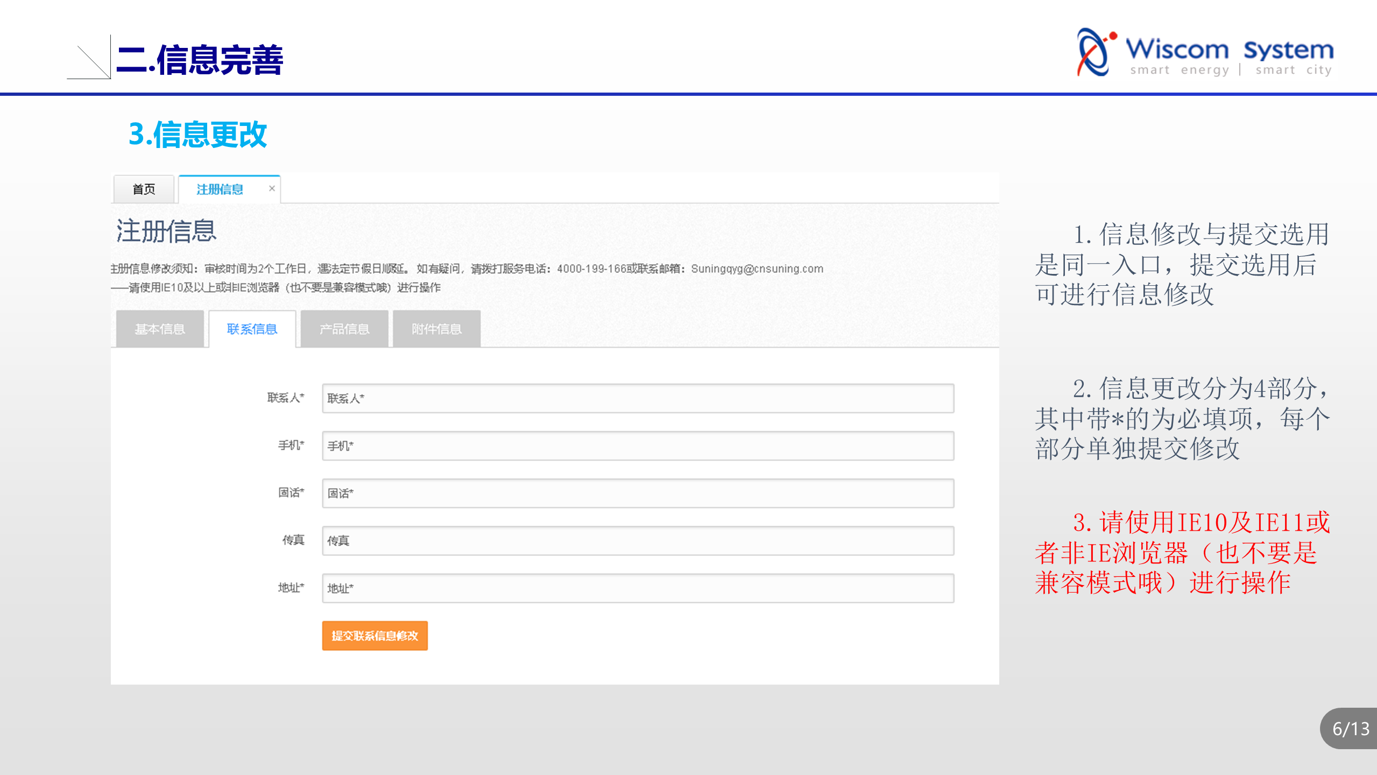The height and width of the screenshot is (775, 1377).
Task: Click the 6/13 page number badge
Action: point(1351,729)
